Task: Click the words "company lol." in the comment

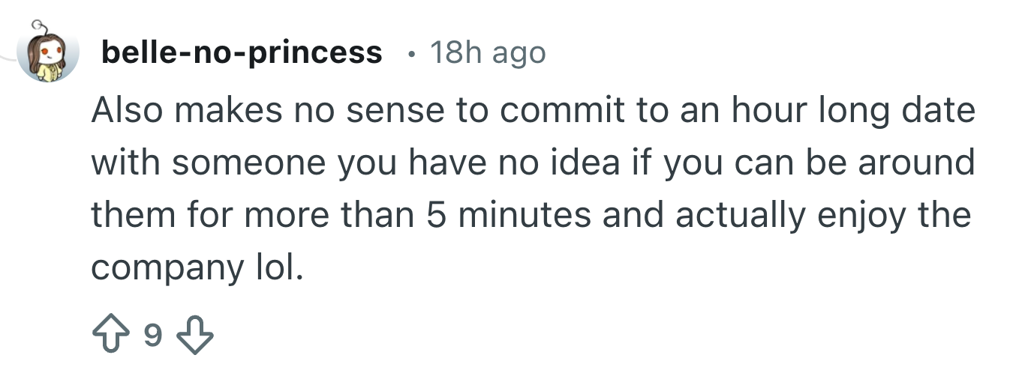Action: [x=198, y=267]
